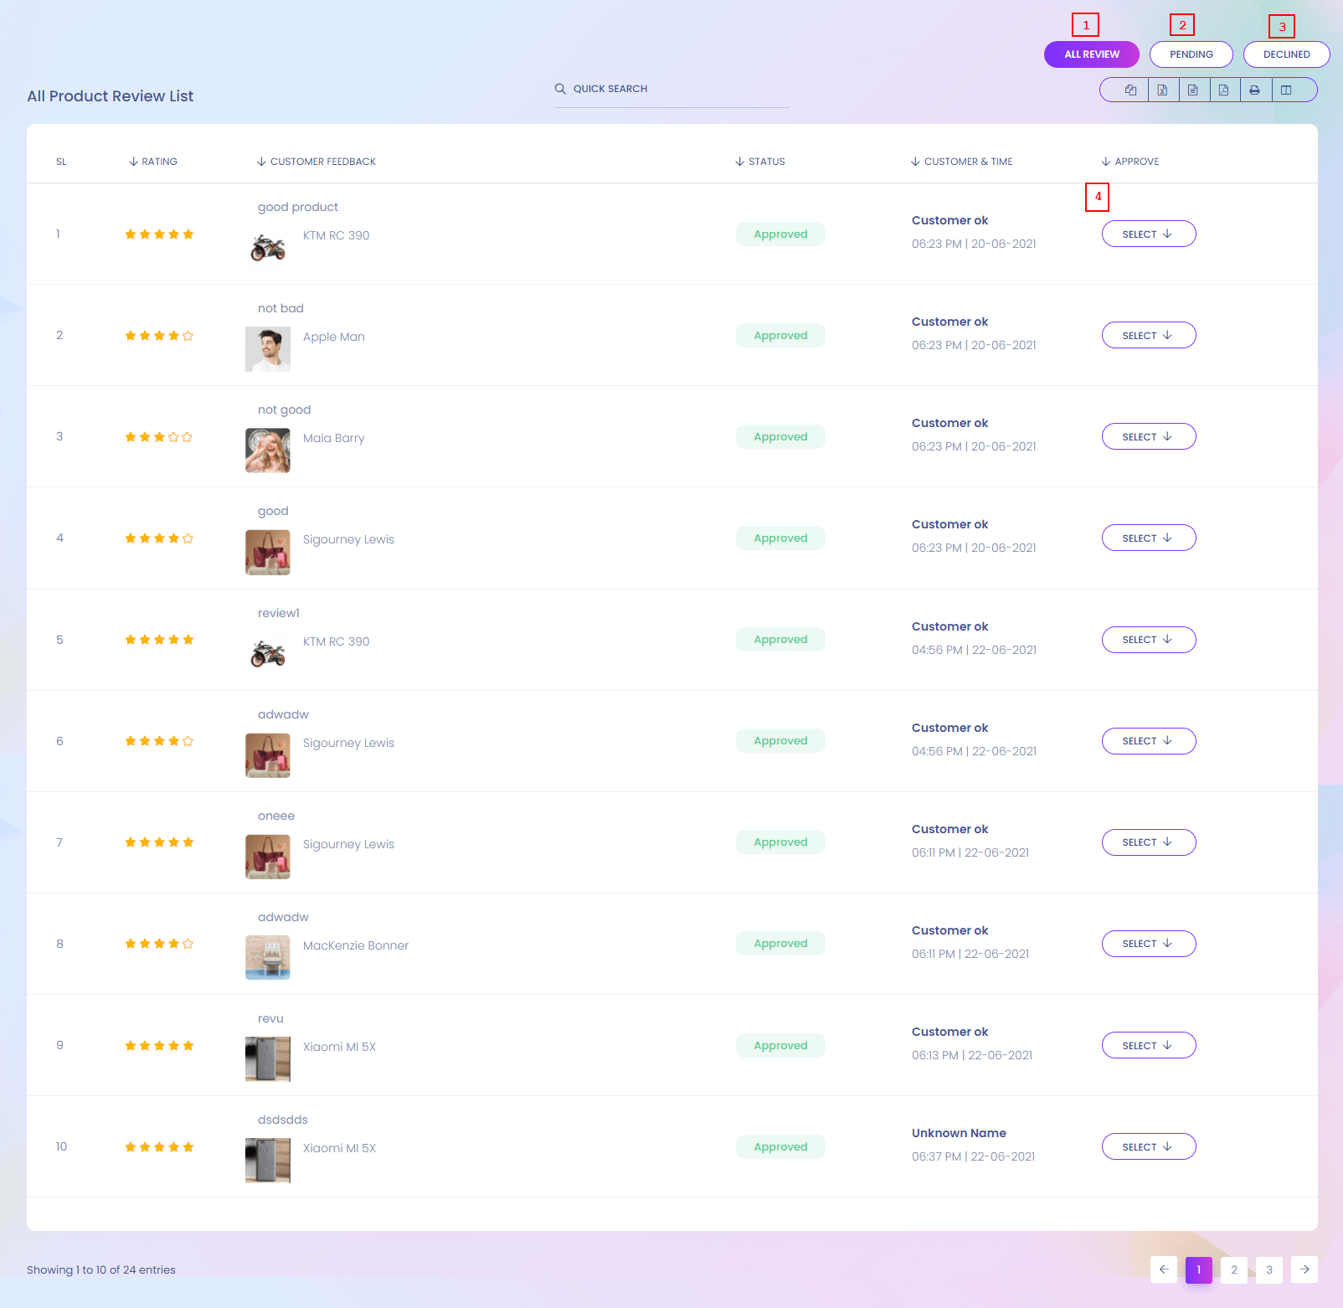The height and width of the screenshot is (1308, 1343).
Task: Click the quick search magnifier icon
Action: (560, 89)
